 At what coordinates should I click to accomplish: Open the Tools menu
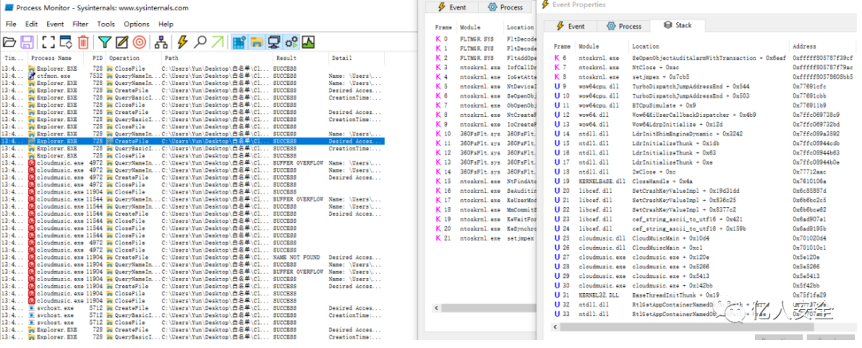coord(106,24)
